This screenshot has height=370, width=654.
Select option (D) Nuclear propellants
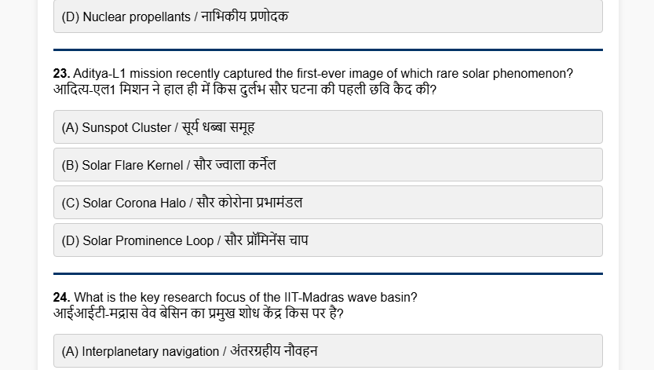328,16
